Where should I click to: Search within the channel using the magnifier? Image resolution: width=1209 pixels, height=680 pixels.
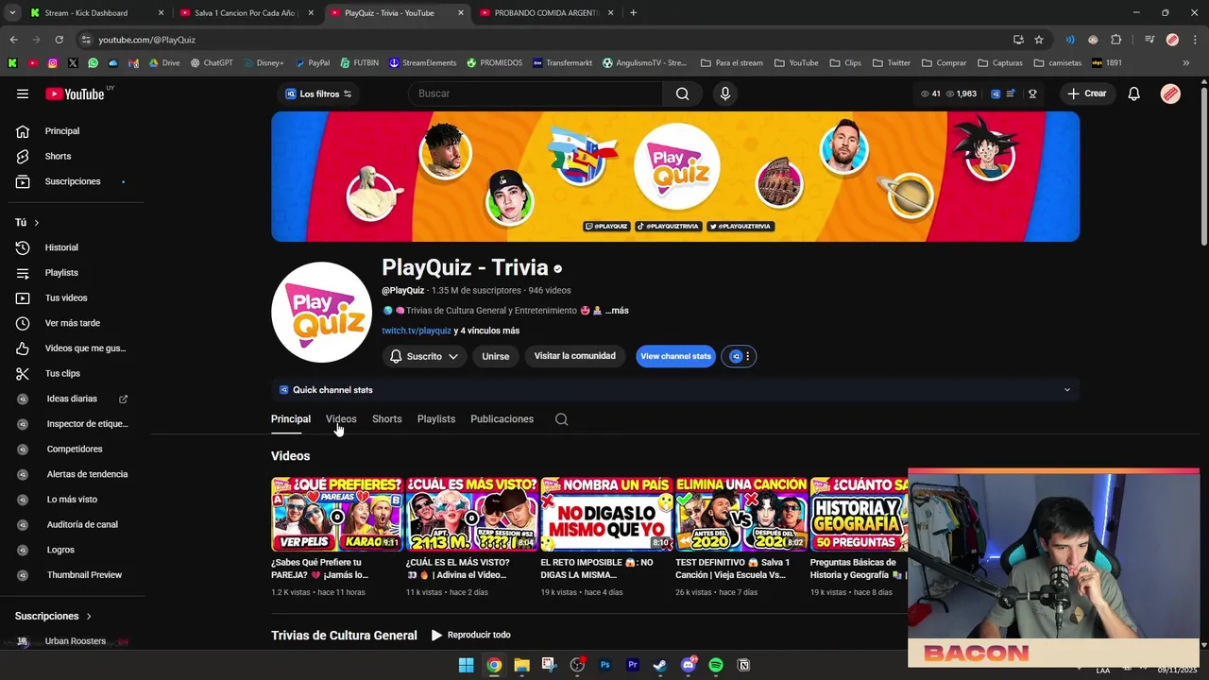(x=561, y=419)
